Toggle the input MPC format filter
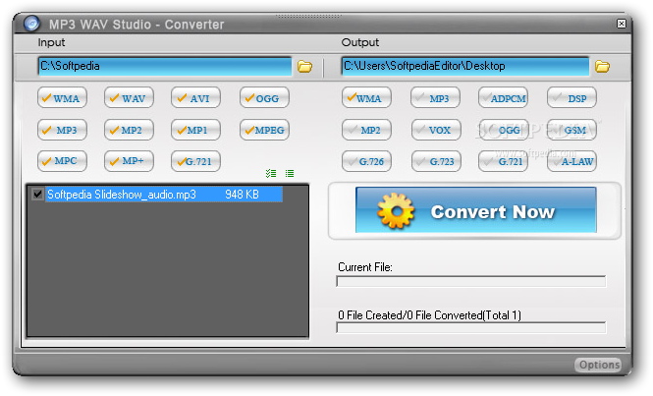 62,161
